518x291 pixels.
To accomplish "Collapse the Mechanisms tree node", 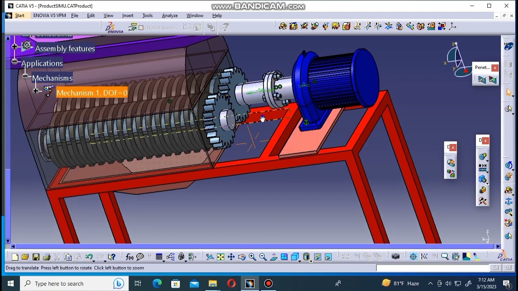I will pyautogui.click(x=25, y=76).
